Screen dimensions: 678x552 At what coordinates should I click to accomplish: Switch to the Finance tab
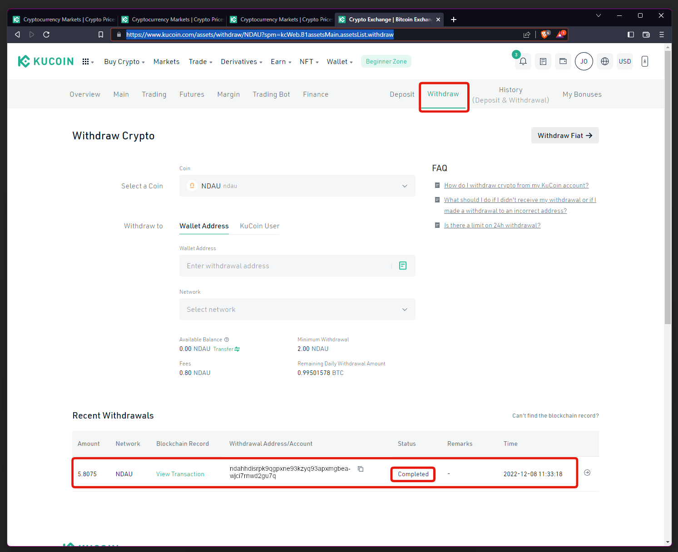point(316,94)
